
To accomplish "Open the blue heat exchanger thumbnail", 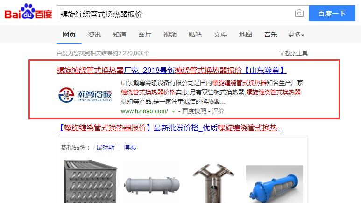I will point(275,184).
